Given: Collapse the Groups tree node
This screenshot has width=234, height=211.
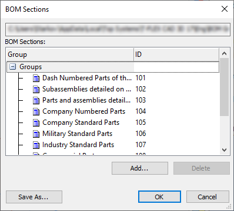Looking at the screenshot, I should point(13,67).
